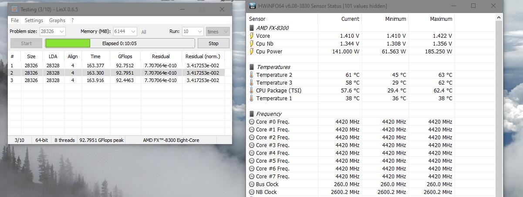Image resolution: width=523 pixels, height=197 pixels.
Task: Click the Time column header in LinX
Action: point(95,56)
